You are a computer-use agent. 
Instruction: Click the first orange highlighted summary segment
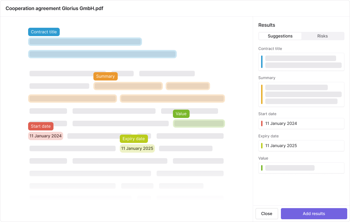tap(128, 86)
